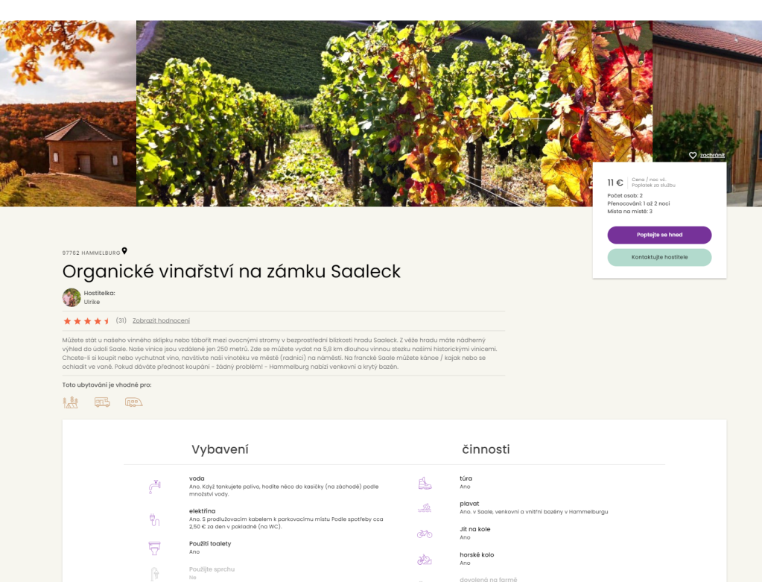Open the wooden building photo on right

[x=707, y=91]
